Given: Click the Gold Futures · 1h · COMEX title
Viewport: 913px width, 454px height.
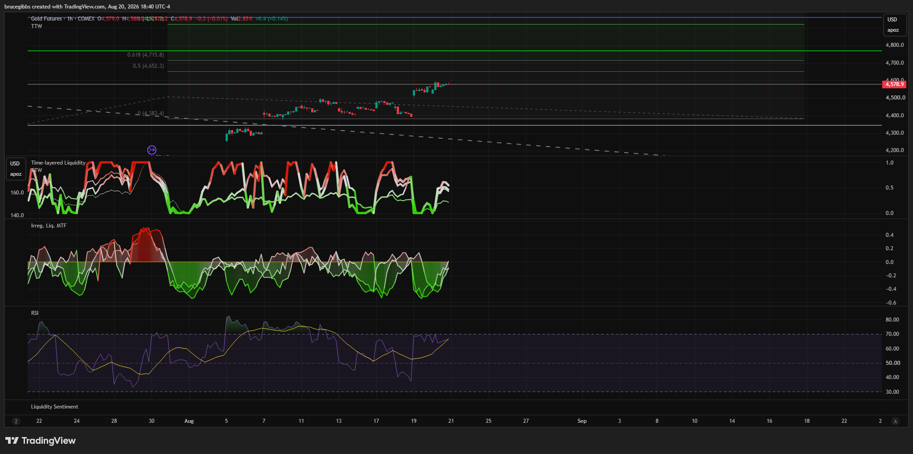Looking at the screenshot, I should [63, 19].
